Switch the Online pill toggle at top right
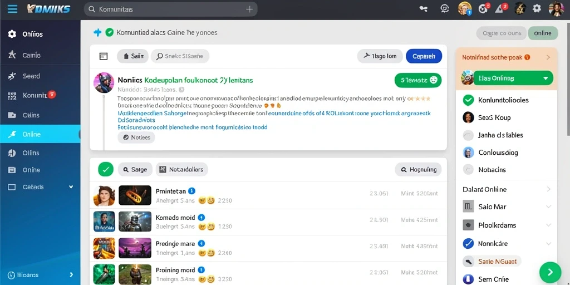 (543, 33)
